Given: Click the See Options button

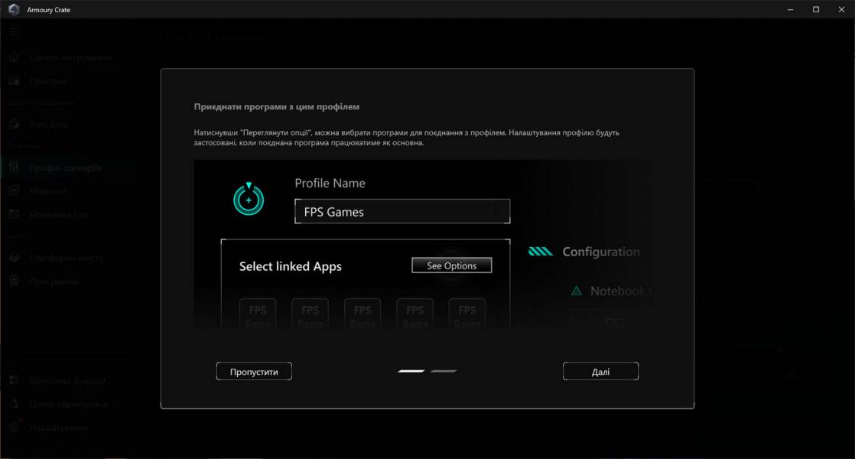Looking at the screenshot, I should pos(451,265).
